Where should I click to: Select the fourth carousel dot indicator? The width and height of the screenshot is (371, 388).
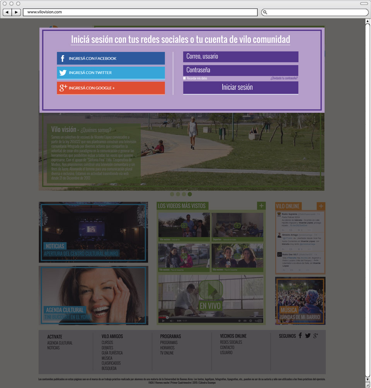click(x=190, y=194)
